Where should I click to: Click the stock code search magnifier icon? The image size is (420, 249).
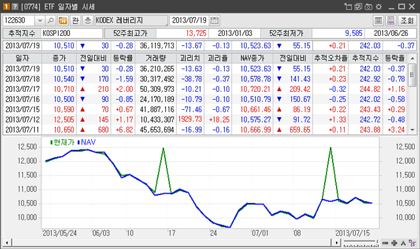pos(51,21)
